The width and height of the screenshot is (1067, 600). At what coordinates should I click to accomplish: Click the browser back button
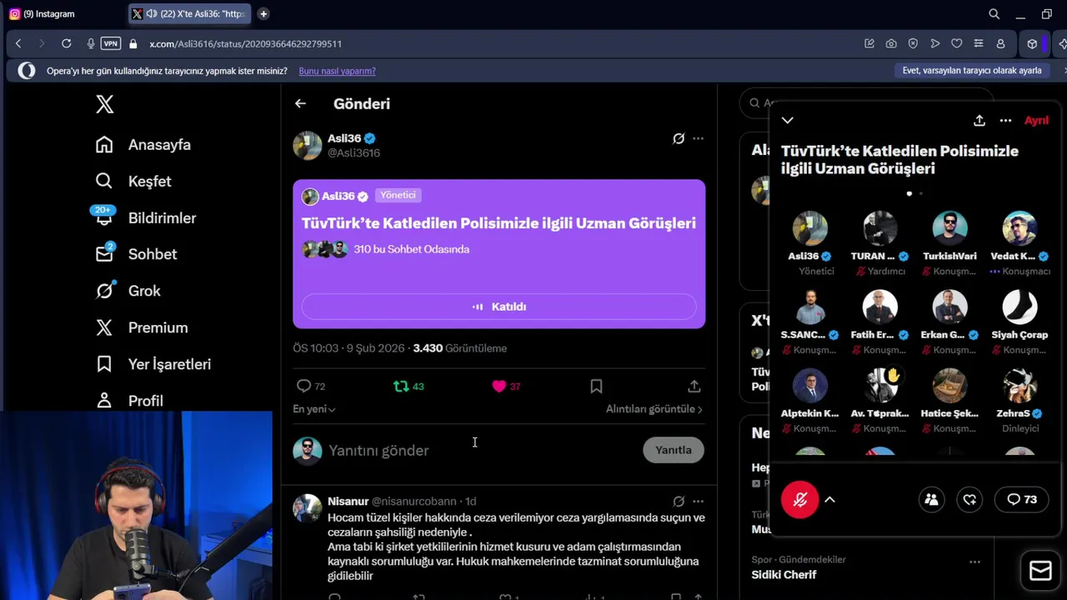18,43
